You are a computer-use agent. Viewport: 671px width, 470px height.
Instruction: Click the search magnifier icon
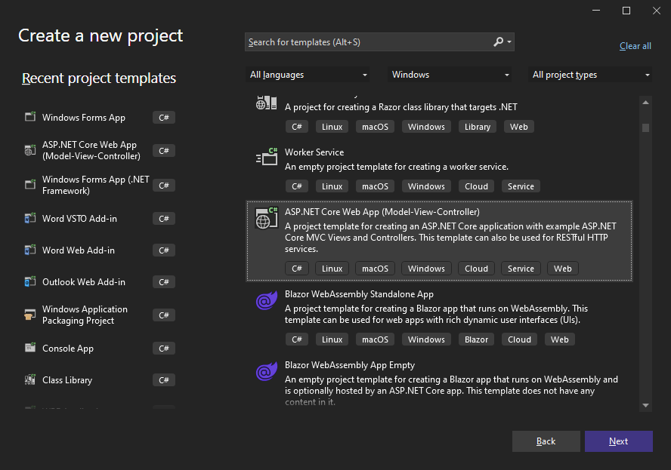click(x=498, y=42)
